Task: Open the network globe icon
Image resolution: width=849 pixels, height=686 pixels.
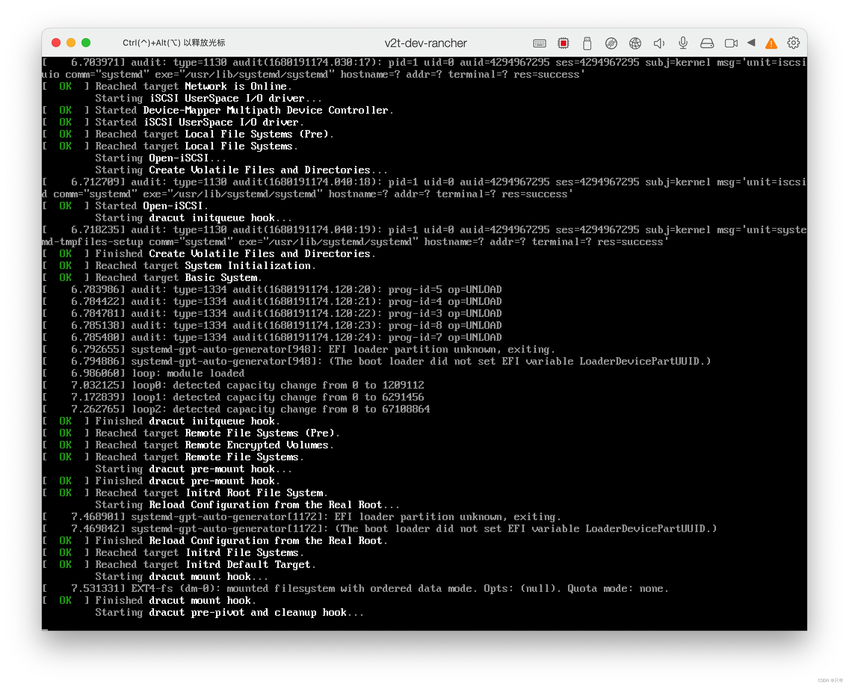Action: pyautogui.click(x=635, y=43)
